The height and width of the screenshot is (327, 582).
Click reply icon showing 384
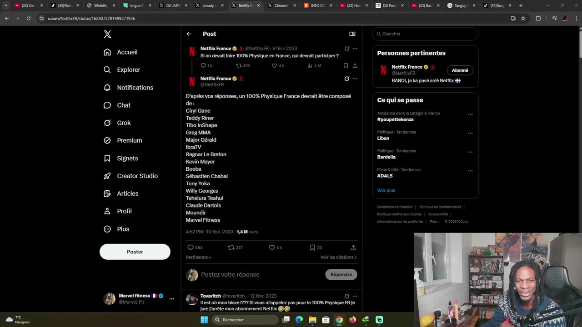pos(191,248)
